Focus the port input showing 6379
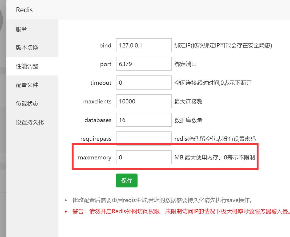The width and height of the screenshot is (290, 237). click(144, 64)
